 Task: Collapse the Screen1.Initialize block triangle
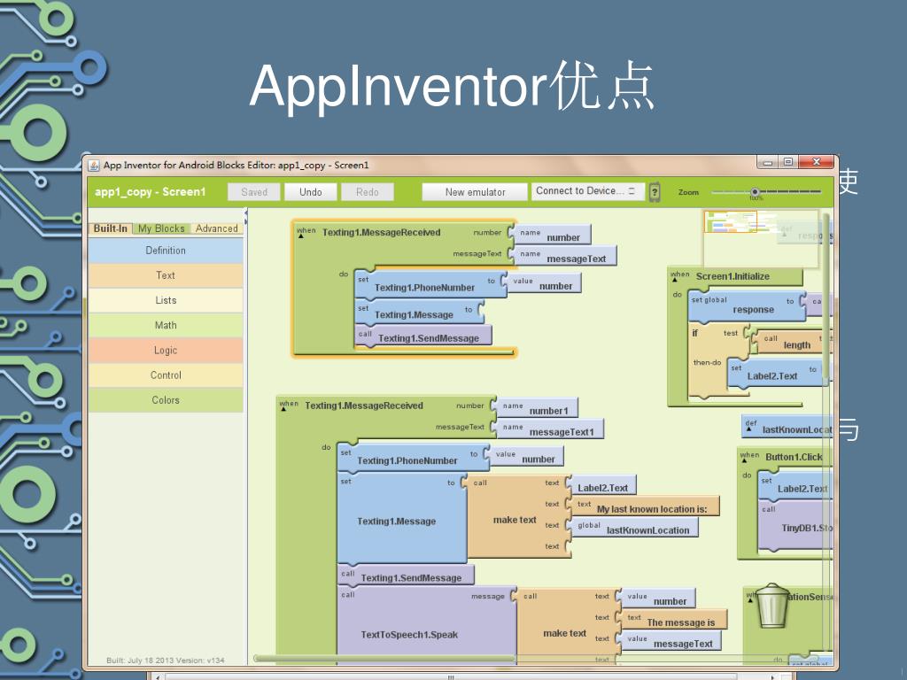tap(674, 280)
